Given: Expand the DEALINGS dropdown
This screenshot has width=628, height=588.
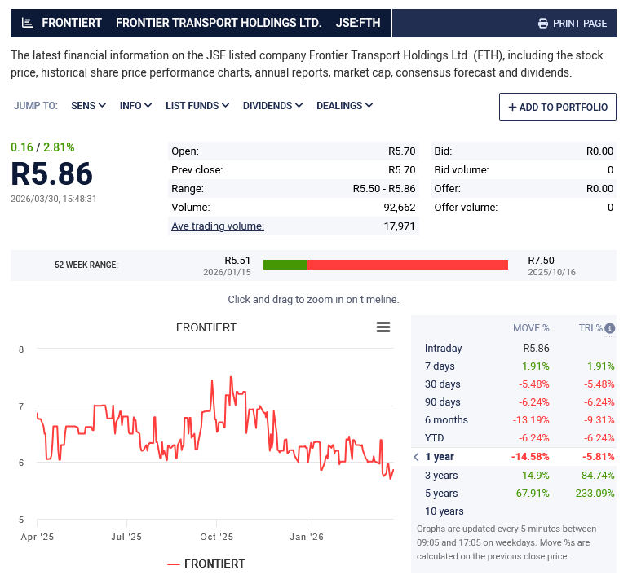Looking at the screenshot, I should tap(344, 106).
